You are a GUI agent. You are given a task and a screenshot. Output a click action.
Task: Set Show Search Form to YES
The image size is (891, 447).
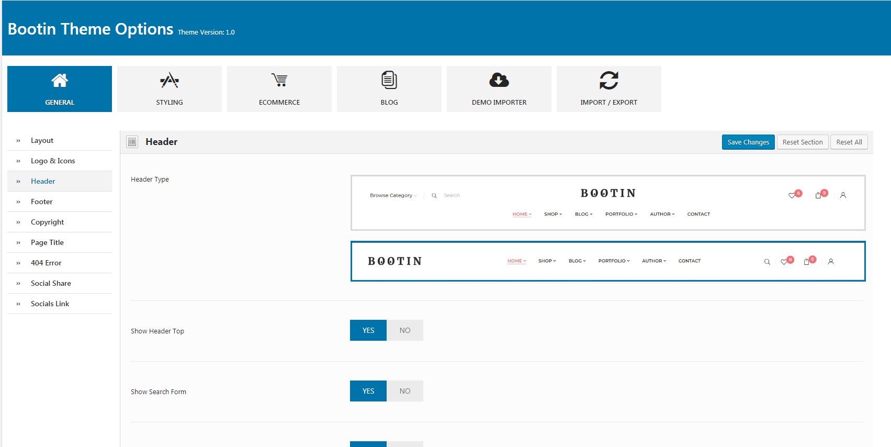pyautogui.click(x=368, y=391)
